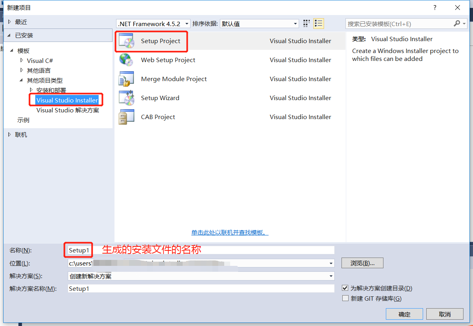The image size is (473, 326).
Task: Expand the Visual C# tree node
Action: 22,61
